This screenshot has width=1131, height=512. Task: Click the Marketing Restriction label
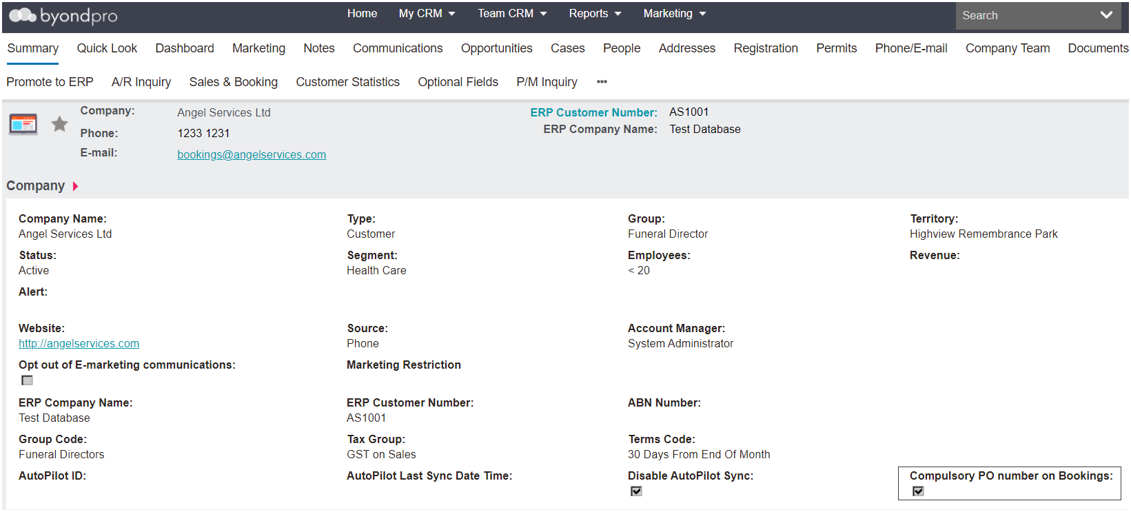pos(404,365)
